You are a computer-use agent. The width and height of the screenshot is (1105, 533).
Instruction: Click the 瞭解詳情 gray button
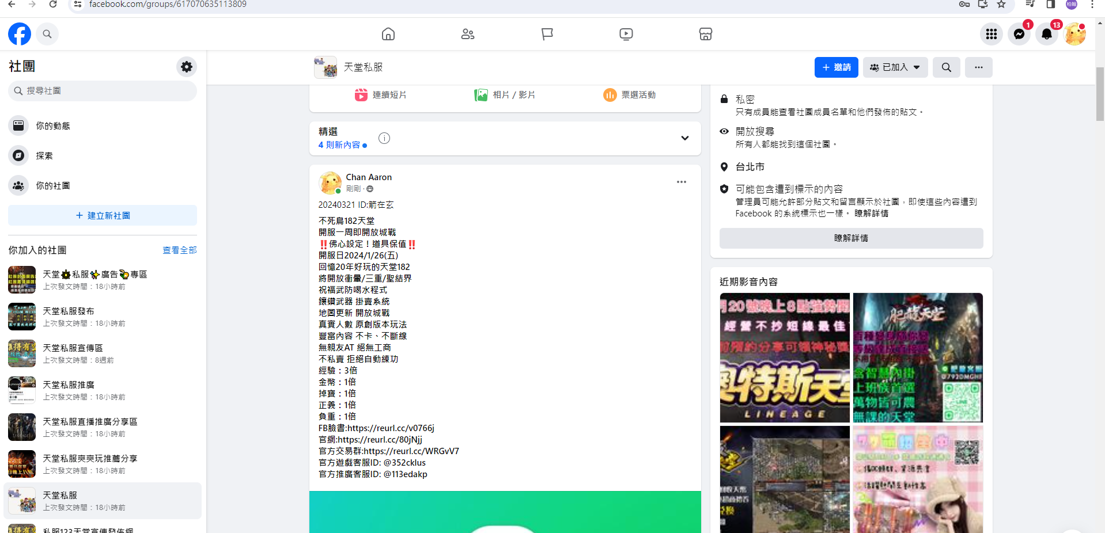point(851,238)
